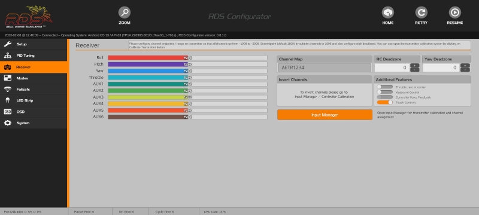Go to HOME via the house icon
This screenshot has width=479, height=215.
(387, 13)
